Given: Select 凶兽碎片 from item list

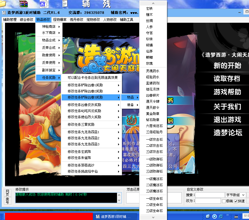Looking at the screenshot, I should point(153,95).
